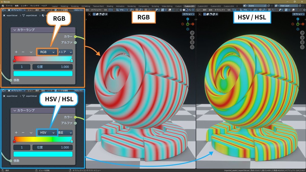The image size is (306, 172).
Task: Click camera view icon in right viewport
Action: (x=303, y=42)
